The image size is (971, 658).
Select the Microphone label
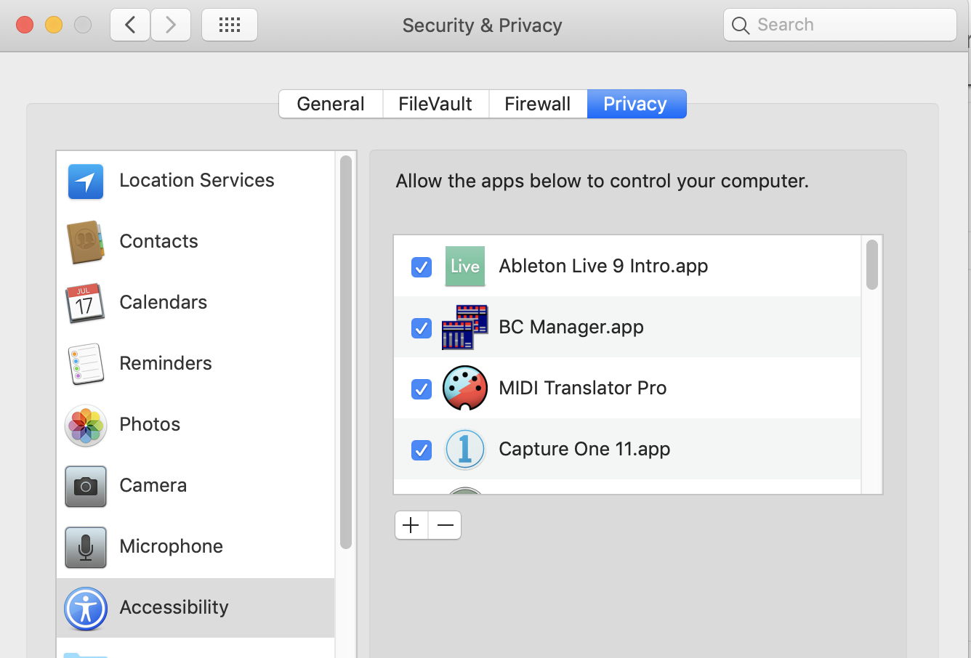coord(171,546)
